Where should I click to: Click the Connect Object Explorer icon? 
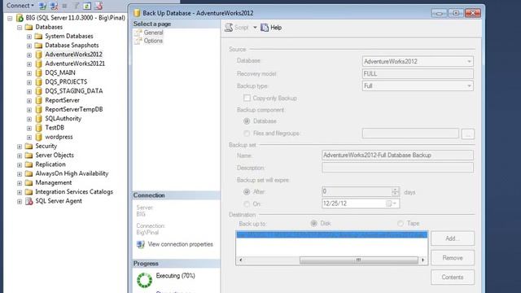pos(42,6)
